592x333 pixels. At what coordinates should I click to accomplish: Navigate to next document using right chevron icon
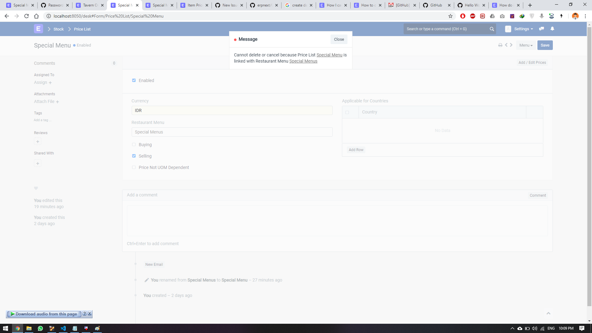511,45
